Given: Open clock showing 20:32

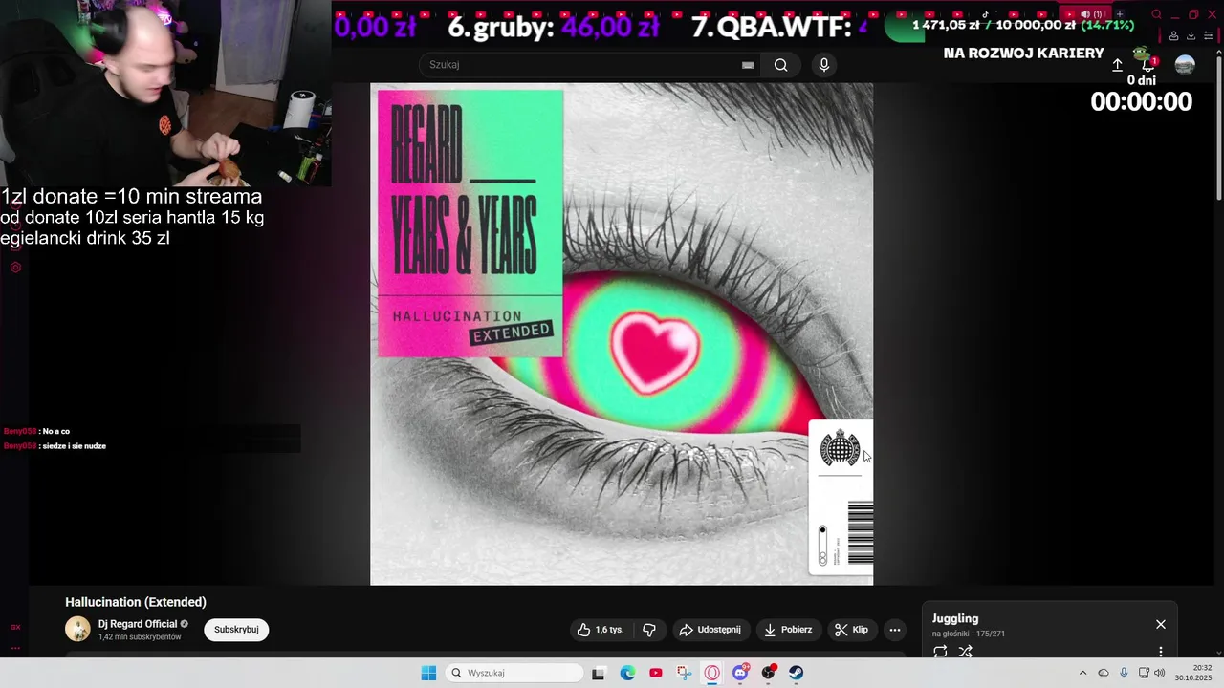Looking at the screenshot, I should (1194, 673).
